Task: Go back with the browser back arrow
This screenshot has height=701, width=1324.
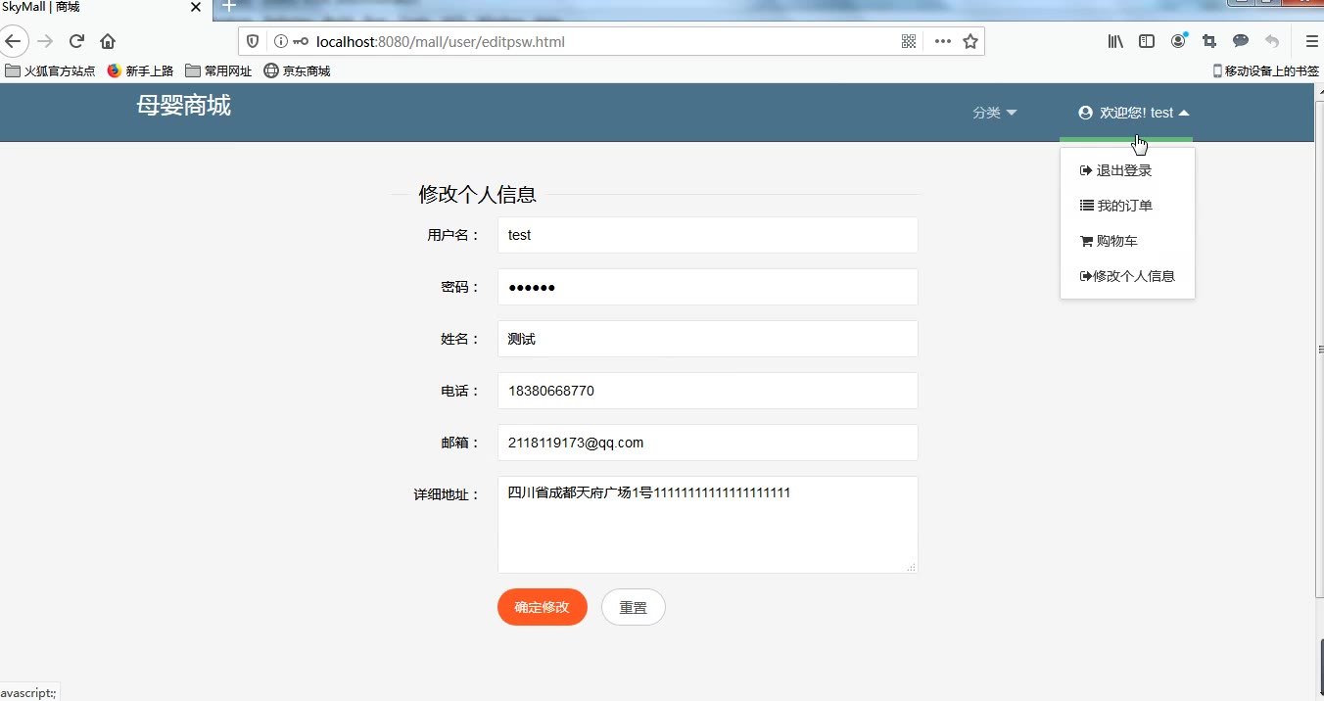Action: [13, 41]
